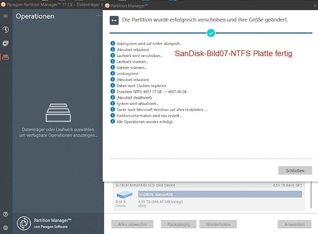This screenshot has width=318, height=234.
Task: Open the Operationen three-dots menu
Action: tap(99, 16)
